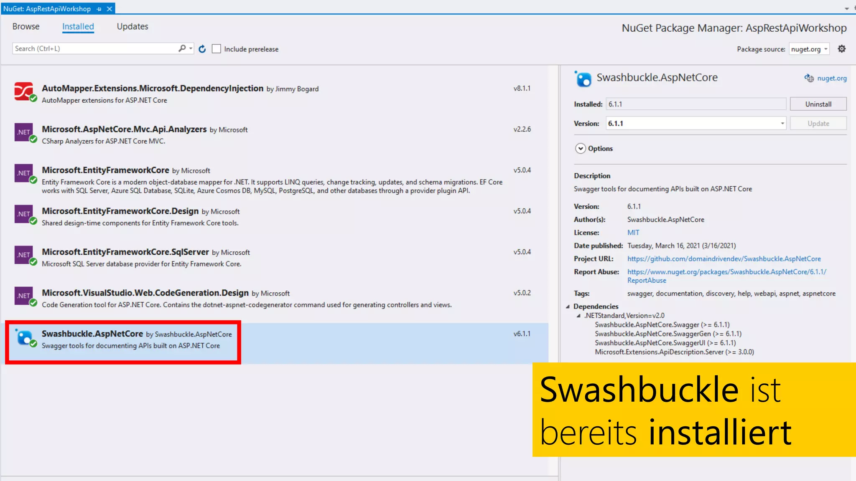
Task: Click the 'by Jimmy Bogard' author text
Action: click(x=293, y=89)
